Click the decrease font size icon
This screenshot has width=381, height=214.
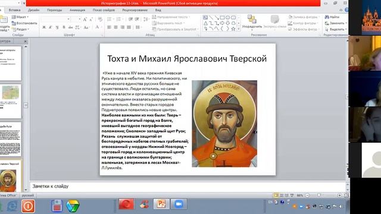[91, 20]
